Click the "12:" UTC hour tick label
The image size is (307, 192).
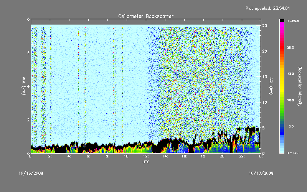click(146, 156)
